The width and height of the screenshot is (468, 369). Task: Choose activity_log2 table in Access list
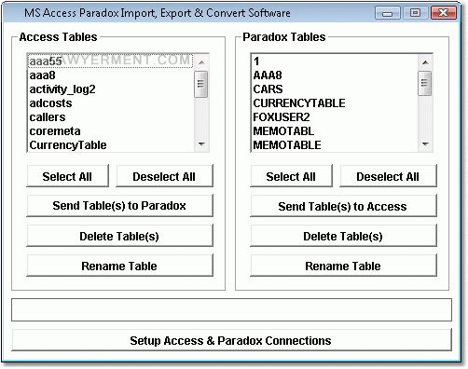point(111,89)
